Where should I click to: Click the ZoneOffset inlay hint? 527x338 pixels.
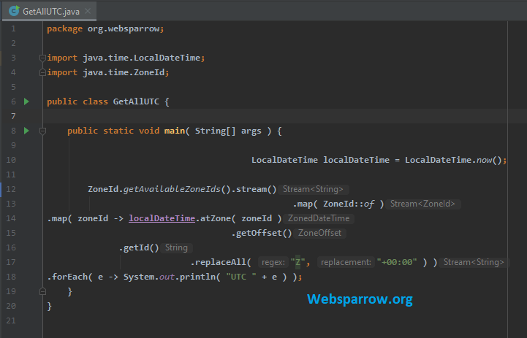(319, 233)
